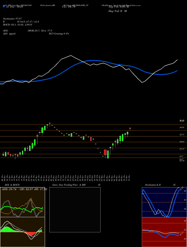Click the 34.58 price axis label
Viewport: 187px width, 247px height.
tap(182, 127)
